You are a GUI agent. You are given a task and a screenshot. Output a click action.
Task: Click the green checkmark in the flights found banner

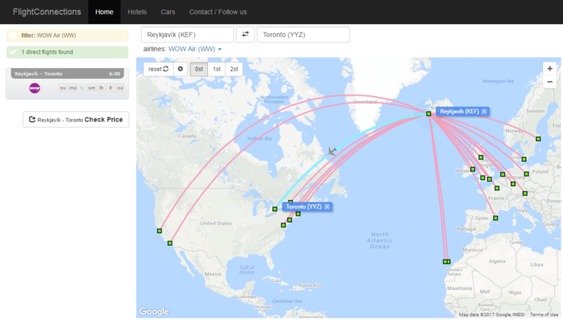tap(13, 52)
